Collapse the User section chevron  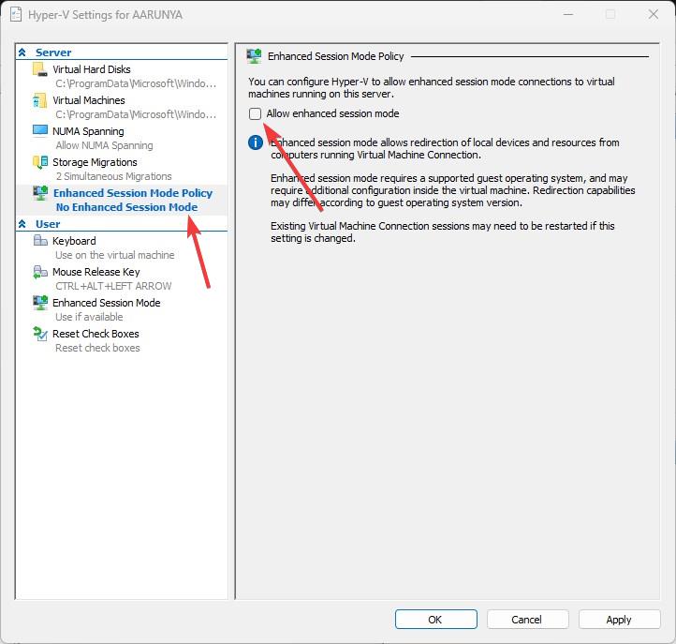pos(22,224)
